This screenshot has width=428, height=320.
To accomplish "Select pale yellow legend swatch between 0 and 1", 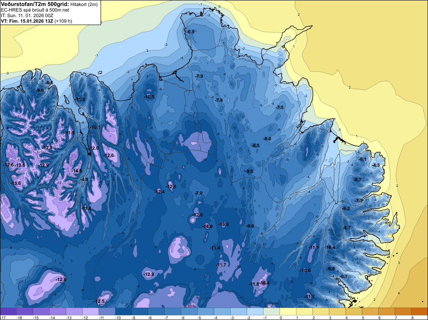I will (x=288, y=311).
